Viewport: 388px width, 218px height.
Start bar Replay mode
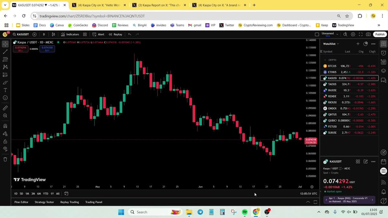(x=115, y=34)
